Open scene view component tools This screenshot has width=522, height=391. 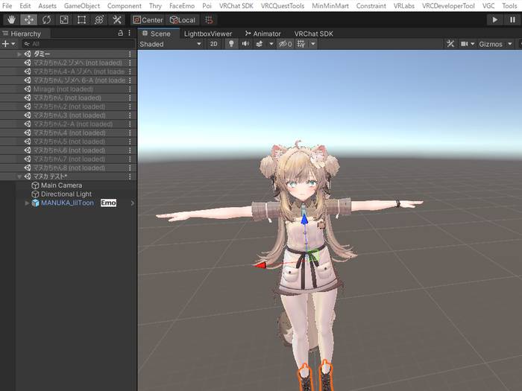[x=450, y=44]
